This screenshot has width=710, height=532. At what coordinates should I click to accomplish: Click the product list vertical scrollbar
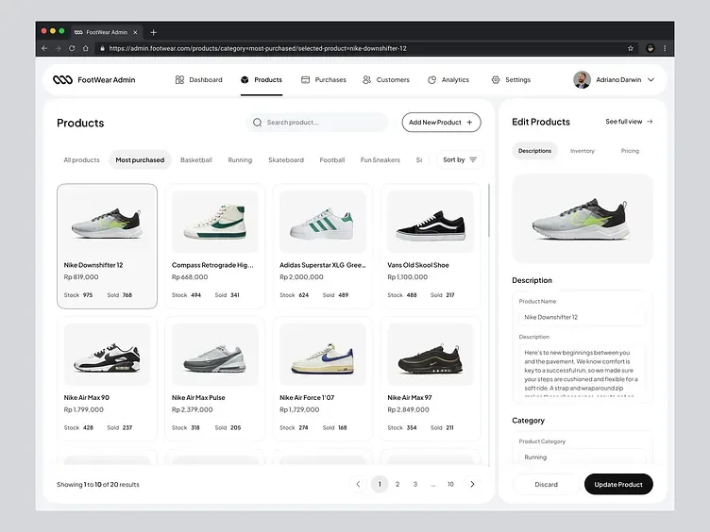488,210
